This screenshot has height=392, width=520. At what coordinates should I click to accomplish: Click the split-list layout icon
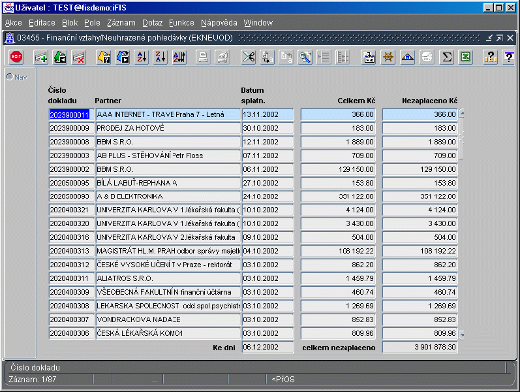343,57
